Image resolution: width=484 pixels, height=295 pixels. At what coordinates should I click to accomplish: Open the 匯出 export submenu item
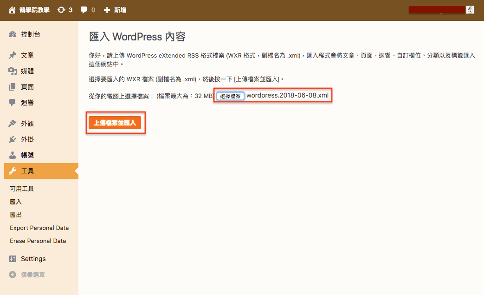[x=16, y=215]
